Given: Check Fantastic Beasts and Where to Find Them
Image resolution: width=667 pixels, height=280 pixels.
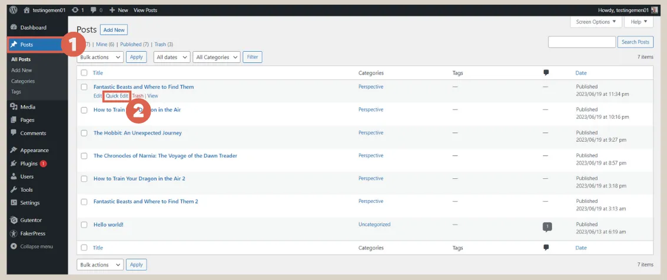Looking at the screenshot, I should (84, 87).
